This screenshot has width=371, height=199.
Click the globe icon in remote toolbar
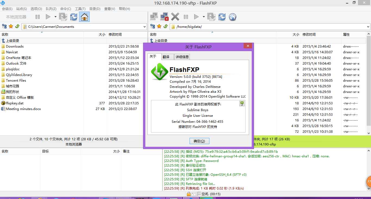click(x=232, y=17)
